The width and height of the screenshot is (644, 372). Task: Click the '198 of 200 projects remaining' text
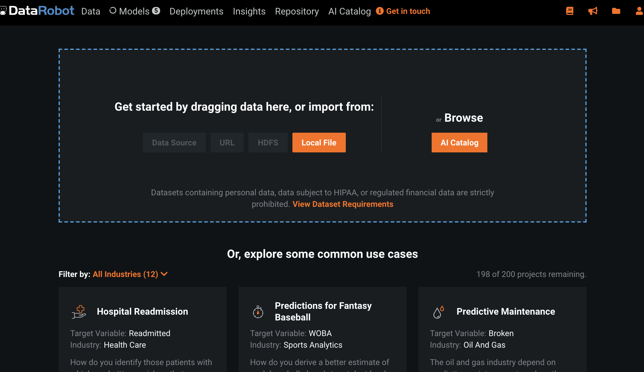point(531,274)
